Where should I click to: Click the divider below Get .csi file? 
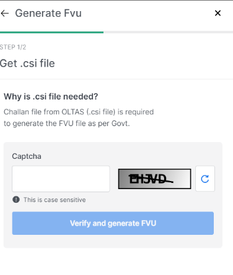(x=116, y=79)
